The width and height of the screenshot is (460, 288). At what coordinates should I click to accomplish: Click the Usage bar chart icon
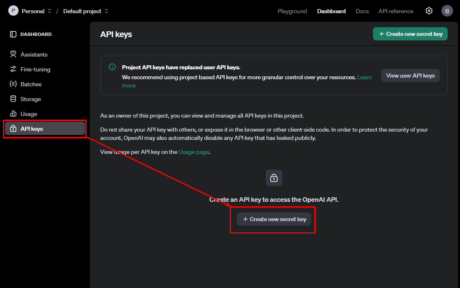[13, 114]
